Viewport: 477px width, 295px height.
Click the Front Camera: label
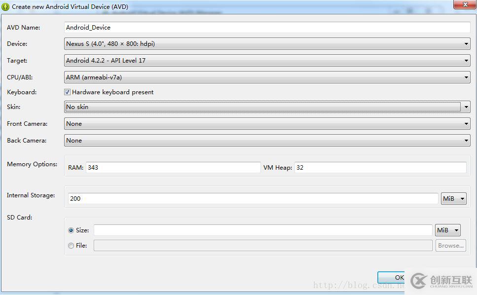point(27,124)
